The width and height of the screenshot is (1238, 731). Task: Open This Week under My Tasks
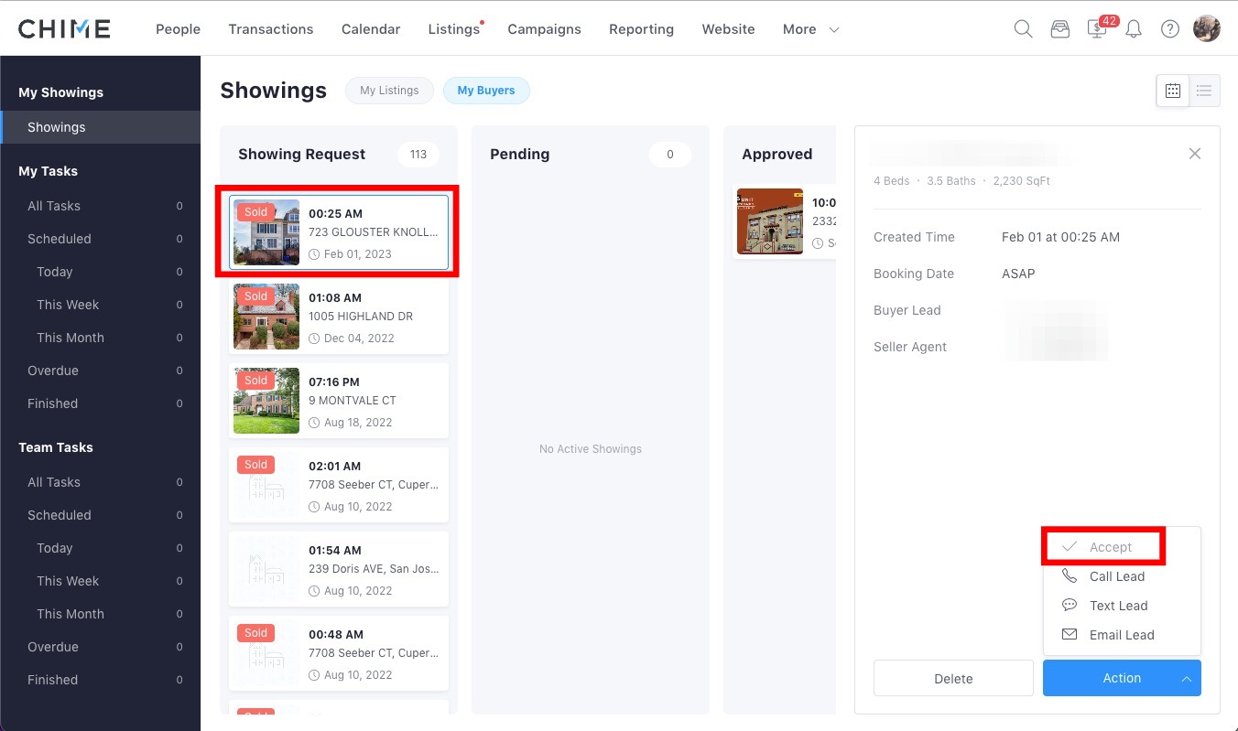tap(68, 305)
